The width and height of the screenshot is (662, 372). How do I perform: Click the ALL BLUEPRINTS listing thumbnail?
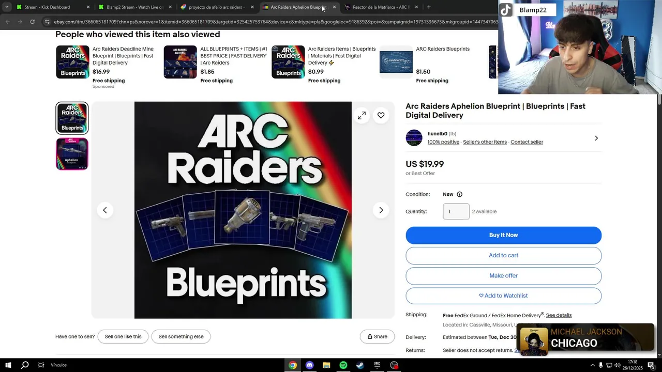180,62
